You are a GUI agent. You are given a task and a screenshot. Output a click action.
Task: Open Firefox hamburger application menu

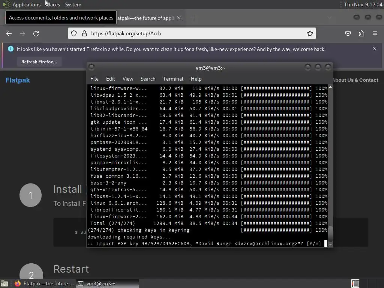(x=375, y=33)
